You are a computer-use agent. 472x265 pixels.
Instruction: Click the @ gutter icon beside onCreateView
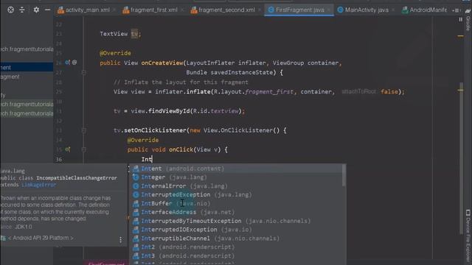[74, 63]
